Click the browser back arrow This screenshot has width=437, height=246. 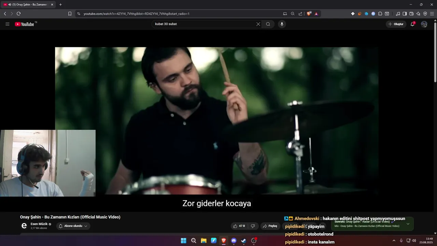(5, 14)
